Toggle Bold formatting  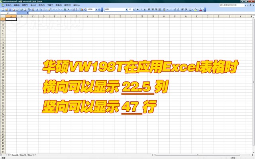click(x=137, y=10)
